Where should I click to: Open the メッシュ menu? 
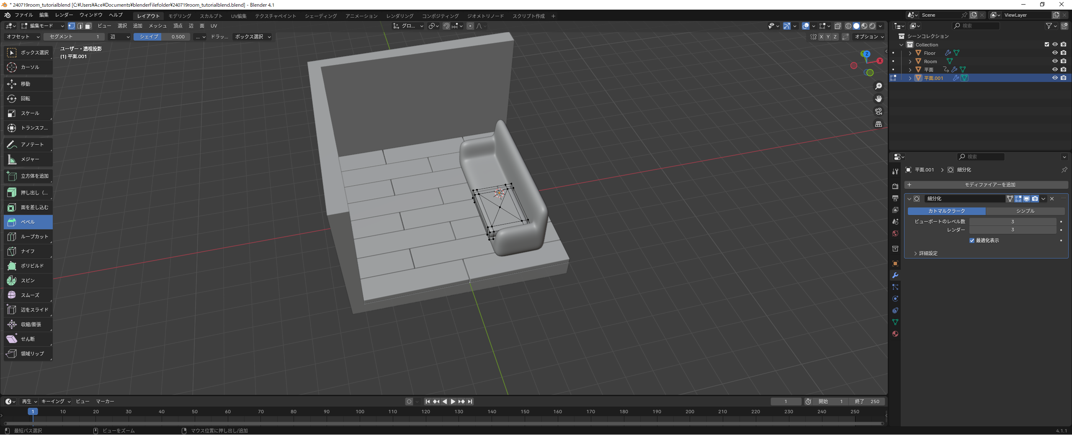(157, 26)
